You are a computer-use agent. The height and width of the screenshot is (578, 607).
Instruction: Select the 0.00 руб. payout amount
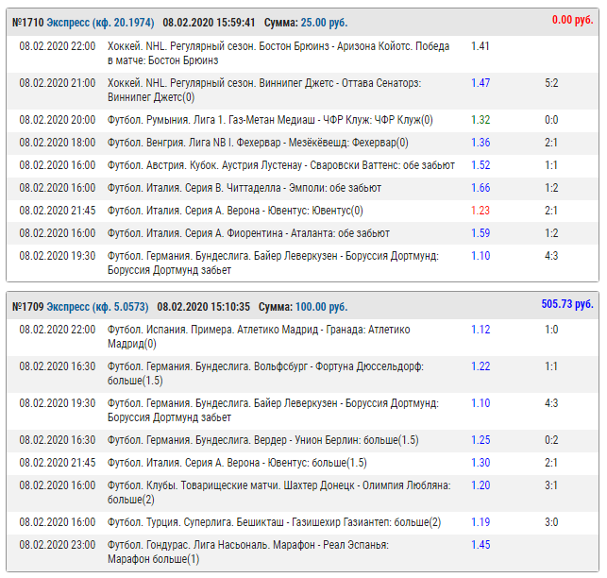click(x=573, y=20)
